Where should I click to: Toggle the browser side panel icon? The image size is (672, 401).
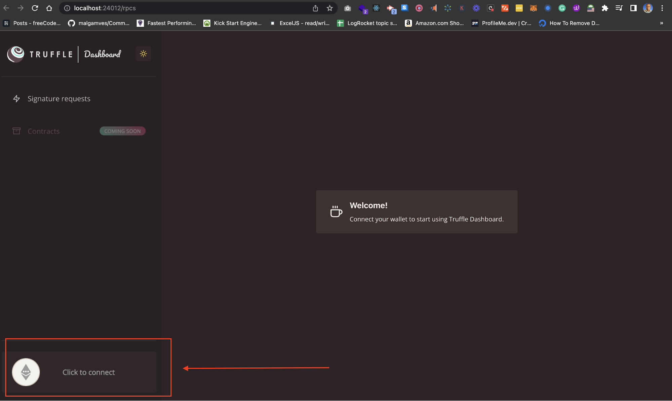pyautogui.click(x=633, y=8)
